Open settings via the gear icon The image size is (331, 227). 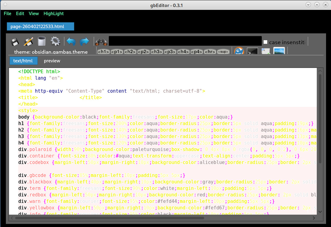(x=55, y=41)
